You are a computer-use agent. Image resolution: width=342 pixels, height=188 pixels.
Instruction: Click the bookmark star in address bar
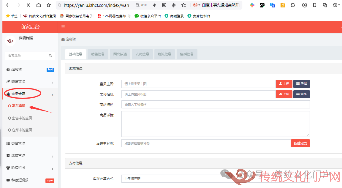tap(184, 5)
